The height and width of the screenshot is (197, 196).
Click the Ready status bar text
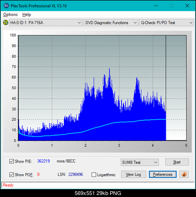click(x=8, y=185)
